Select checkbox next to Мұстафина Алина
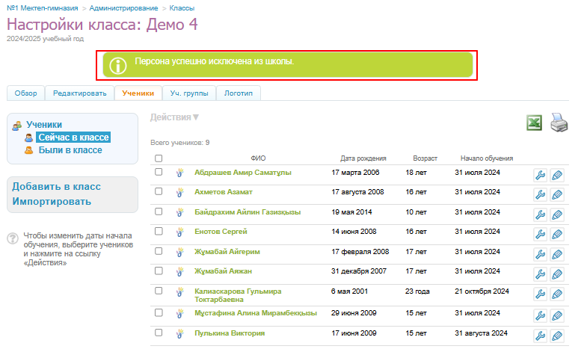 coord(159,312)
